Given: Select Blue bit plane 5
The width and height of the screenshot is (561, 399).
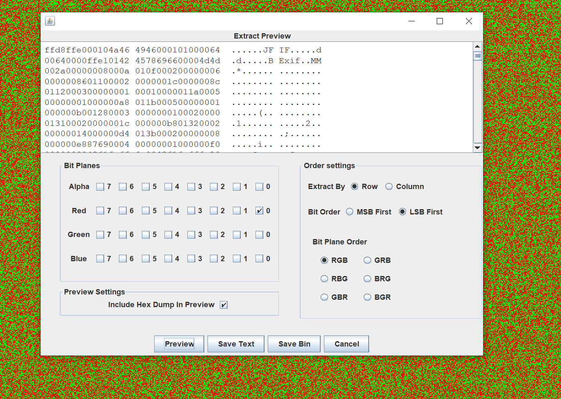Looking at the screenshot, I should (x=146, y=259).
